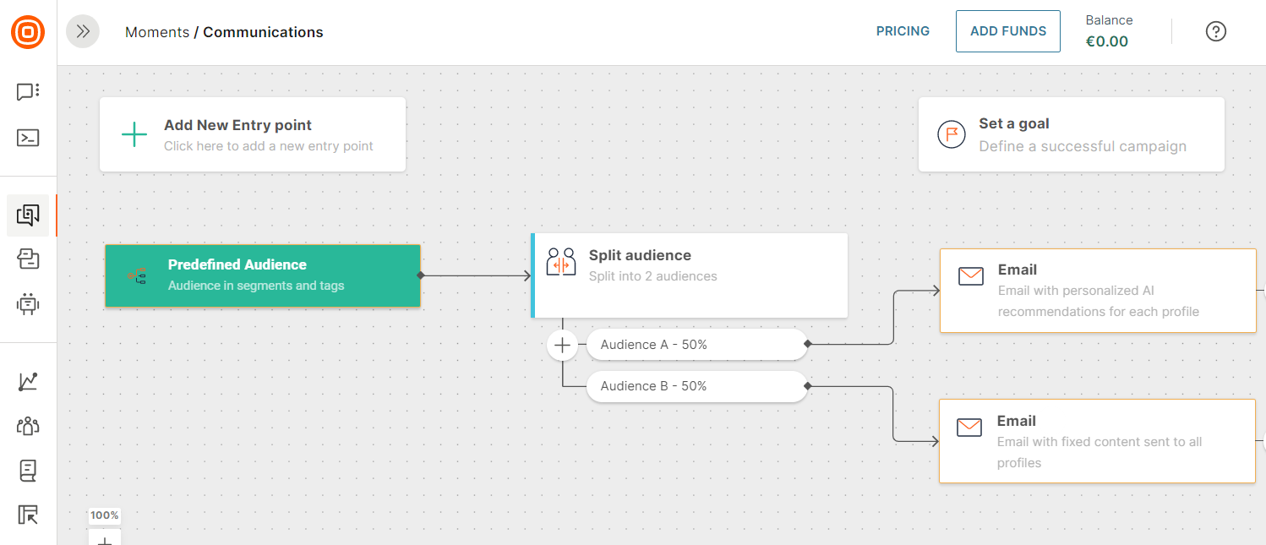Select the Predefined Audience entry block
The height and width of the screenshot is (545, 1266).
(263, 275)
